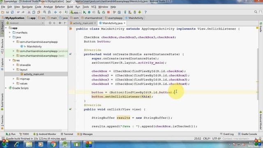The height and width of the screenshot is (148, 263).
Task: Select MainActivity in project tree
Action: (x=34, y=46)
